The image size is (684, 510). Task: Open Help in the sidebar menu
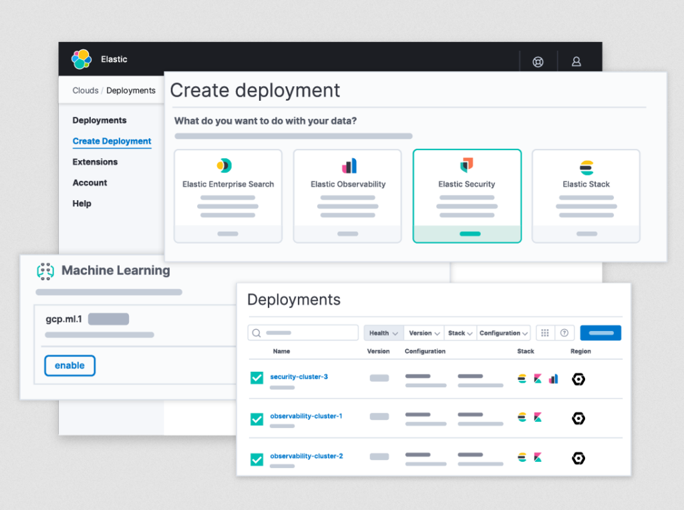(x=82, y=204)
